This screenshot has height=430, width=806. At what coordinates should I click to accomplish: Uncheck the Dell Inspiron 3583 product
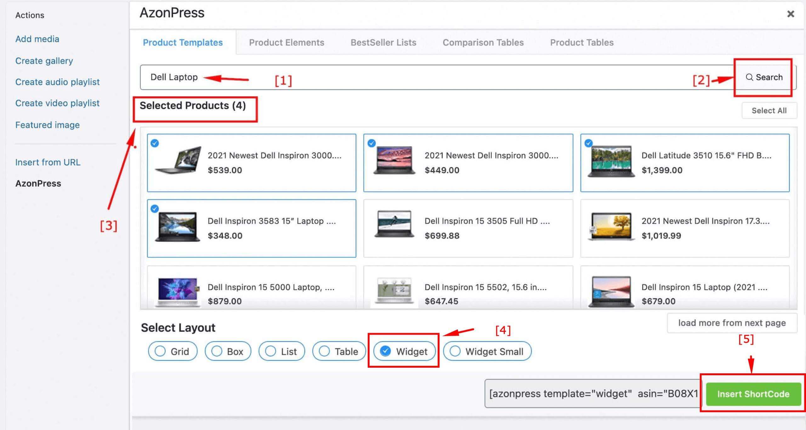155,209
